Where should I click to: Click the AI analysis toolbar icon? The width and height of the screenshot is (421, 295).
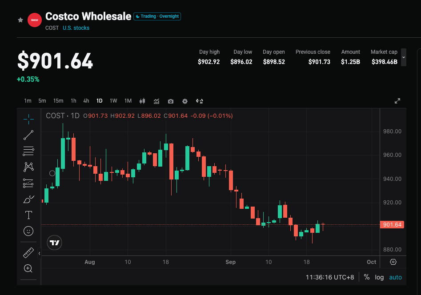click(x=200, y=101)
